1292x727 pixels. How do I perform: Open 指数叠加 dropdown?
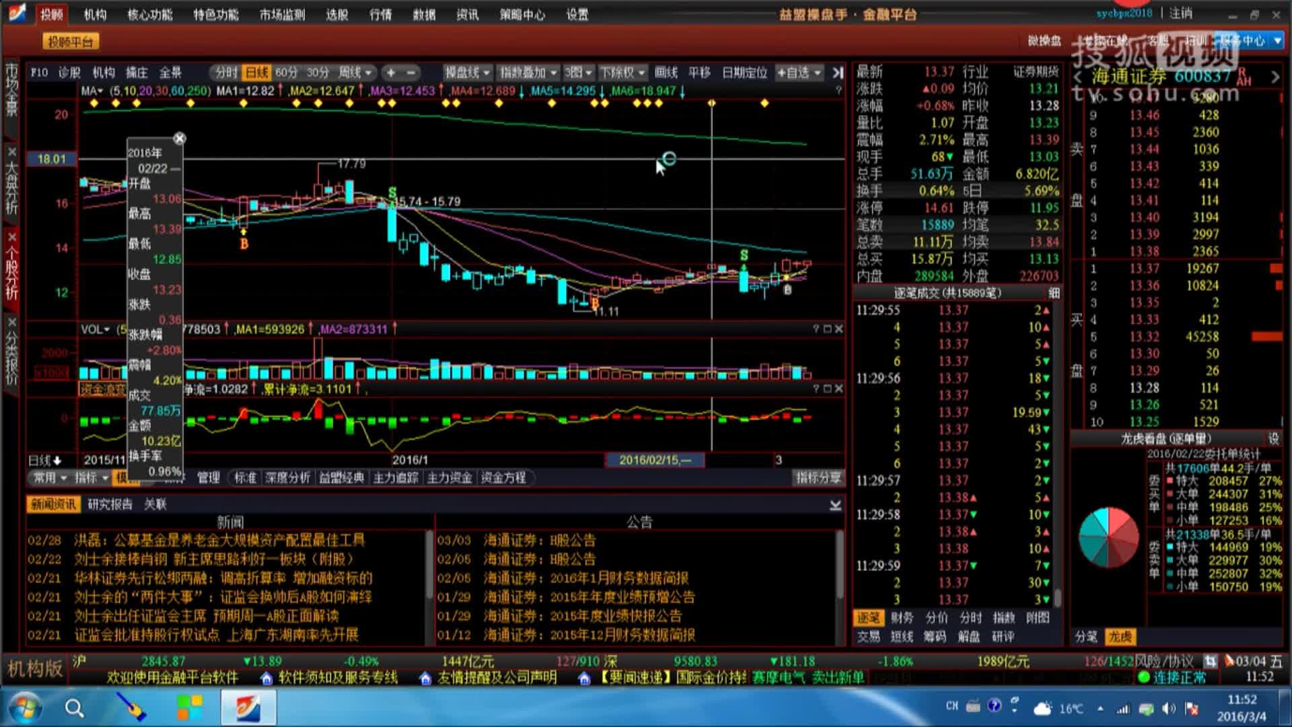(x=528, y=73)
